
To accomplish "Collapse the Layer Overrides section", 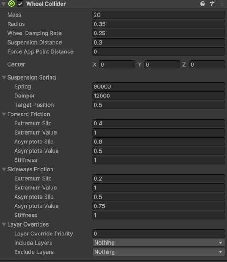I will 4,225.
